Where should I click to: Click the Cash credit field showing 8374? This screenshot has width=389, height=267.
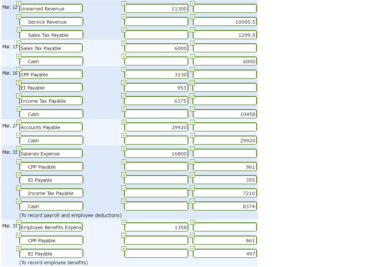pos(225,207)
